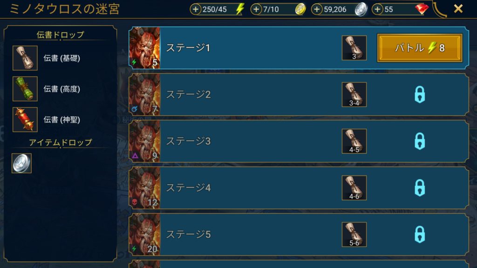The image size is (477, 268).
Task: Add silver with the plus beside 59,206
Action: [317, 9]
